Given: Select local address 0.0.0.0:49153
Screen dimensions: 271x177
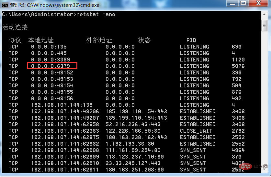Looking at the screenshot, I should pyautogui.click(x=52, y=79).
